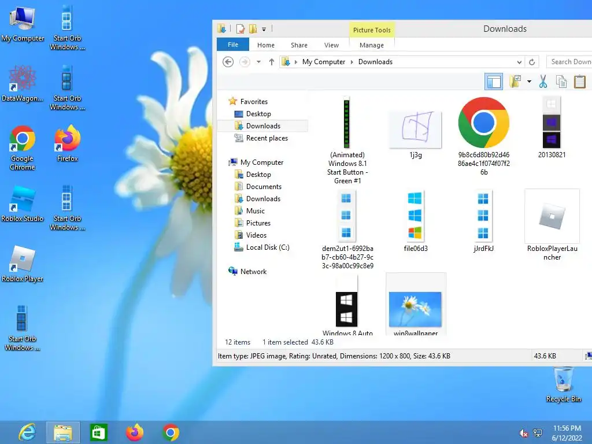This screenshot has width=592, height=444.
Task: Go up one folder level
Action: click(x=272, y=61)
